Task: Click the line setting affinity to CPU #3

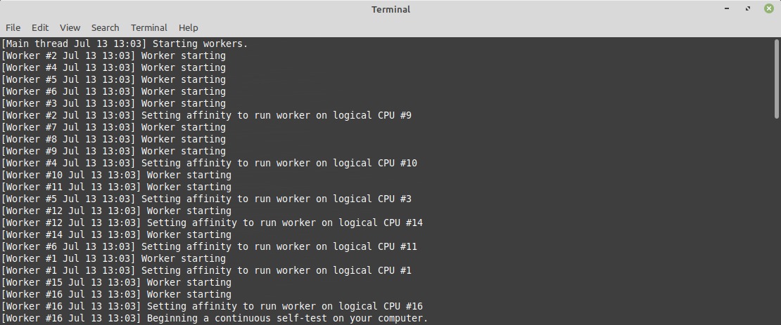Action: (x=205, y=199)
